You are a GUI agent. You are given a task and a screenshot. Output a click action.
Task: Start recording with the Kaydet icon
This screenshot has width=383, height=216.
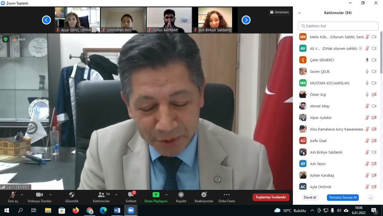(x=181, y=195)
